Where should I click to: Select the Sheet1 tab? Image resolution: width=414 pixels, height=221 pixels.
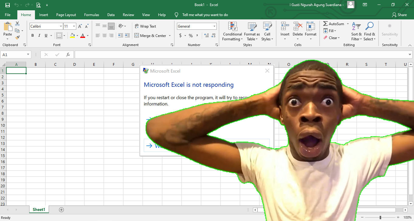pyautogui.click(x=39, y=209)
